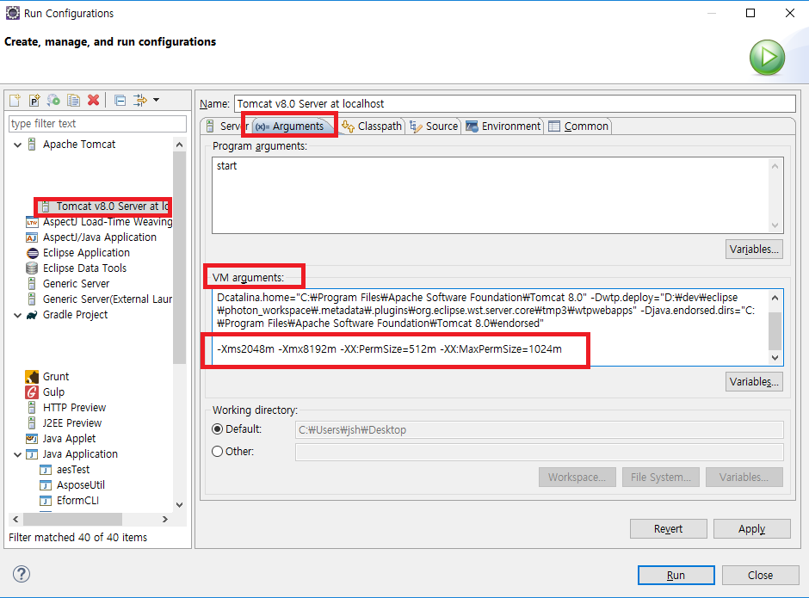
Task: Click the Revert button
Action: [x=668, y=529]
